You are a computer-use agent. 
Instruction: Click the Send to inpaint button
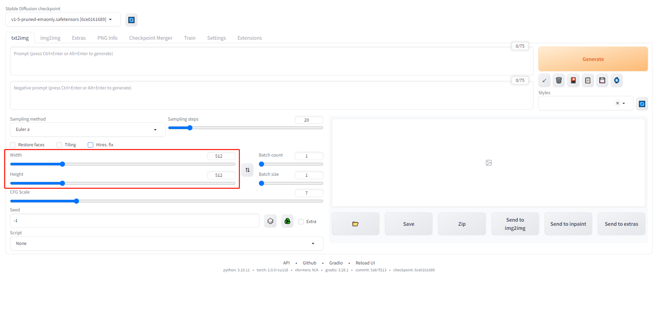click(x=568, y=224)
